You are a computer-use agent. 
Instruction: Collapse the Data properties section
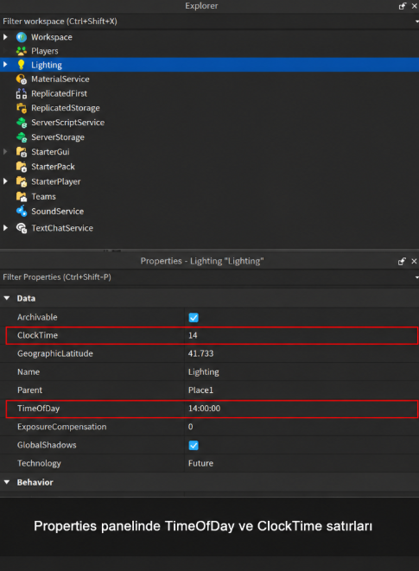(x=7, y=298)
